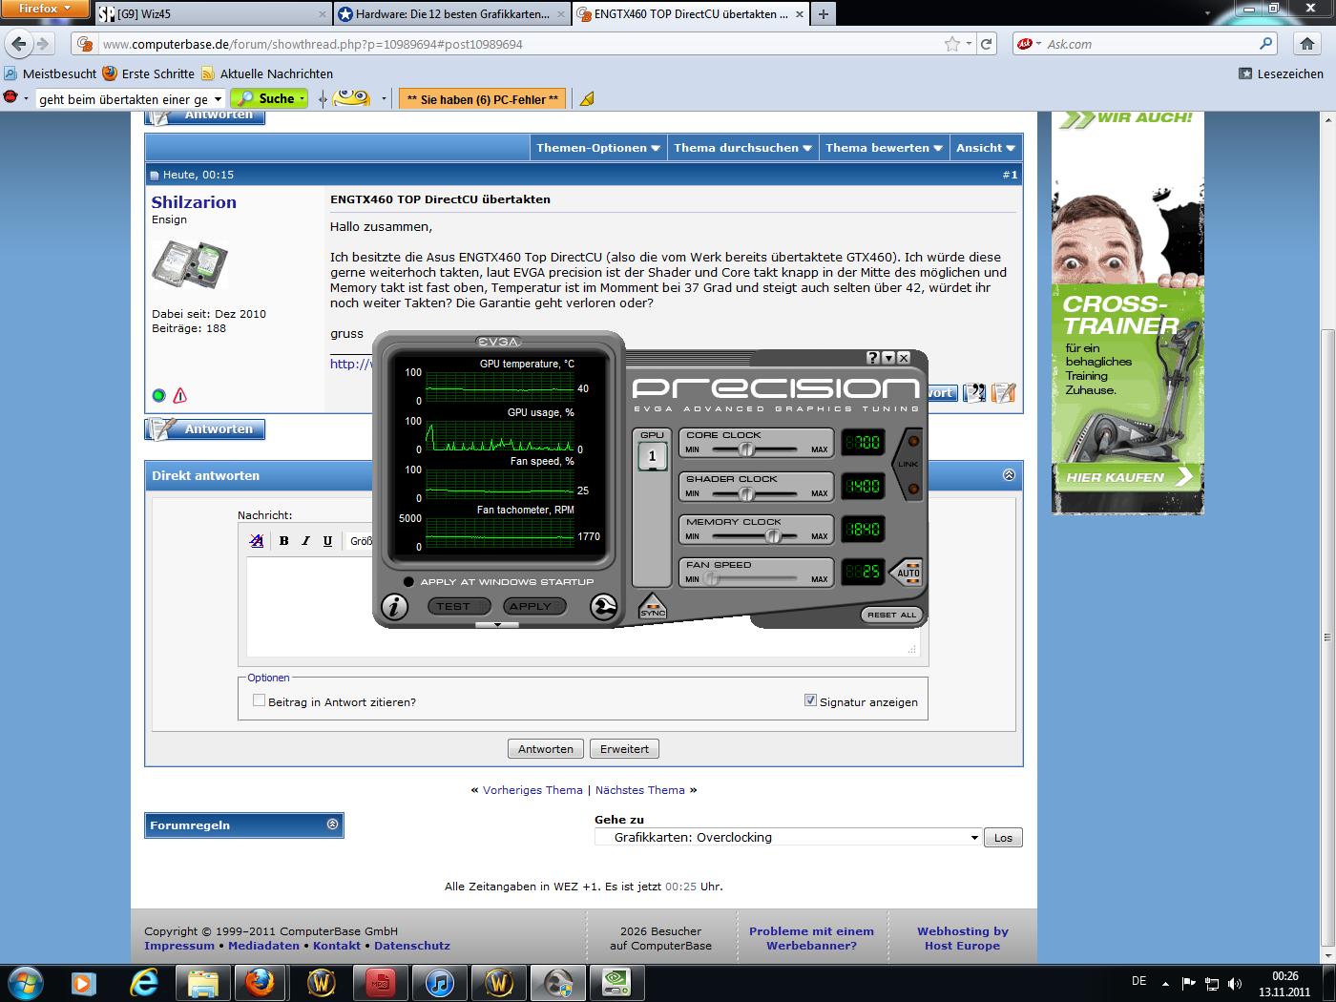
Task: Open Erste Schritte bookmark
Action: tap(148, 73)
